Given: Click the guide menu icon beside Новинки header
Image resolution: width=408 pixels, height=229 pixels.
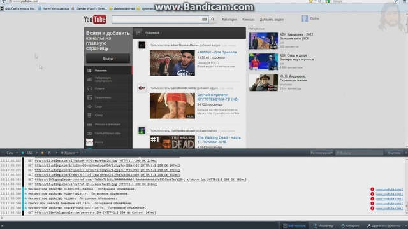Looking at the screenshot, I should point(138,32).
